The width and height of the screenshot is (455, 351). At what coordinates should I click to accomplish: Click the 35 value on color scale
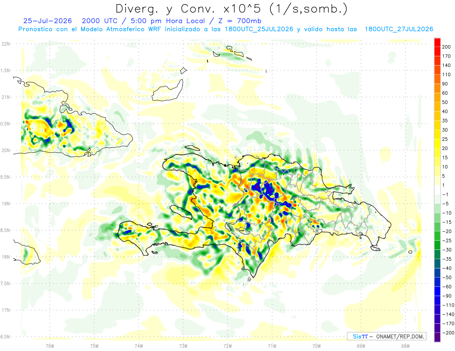click(445, 121)
